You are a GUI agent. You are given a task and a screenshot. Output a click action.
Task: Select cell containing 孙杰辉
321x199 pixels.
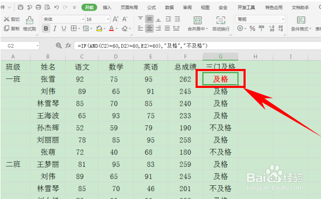point(48,128)
